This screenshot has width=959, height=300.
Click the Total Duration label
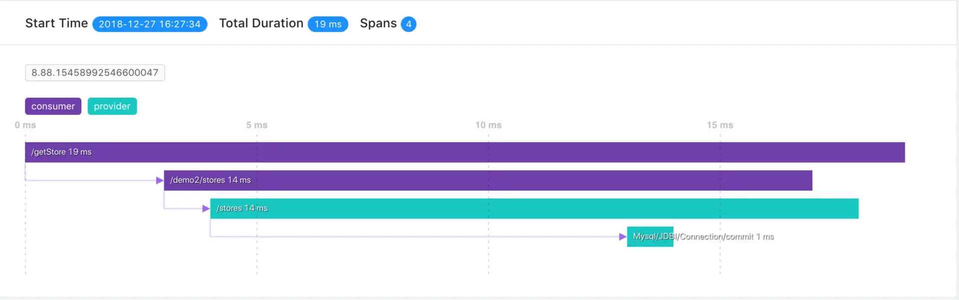click(x=261, y=23)
